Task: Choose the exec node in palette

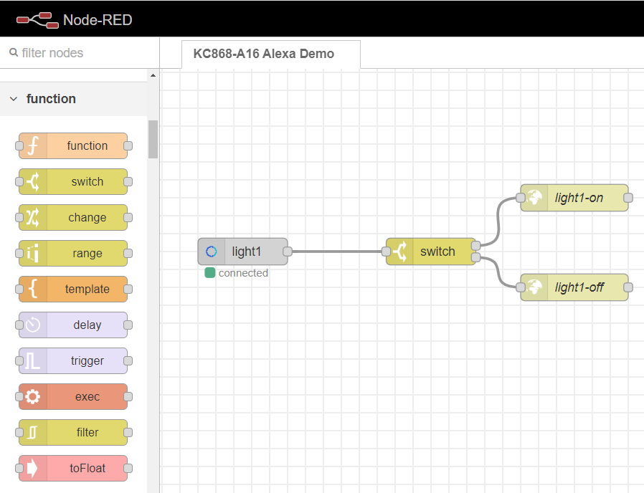Action: click(x=73, y=396)
